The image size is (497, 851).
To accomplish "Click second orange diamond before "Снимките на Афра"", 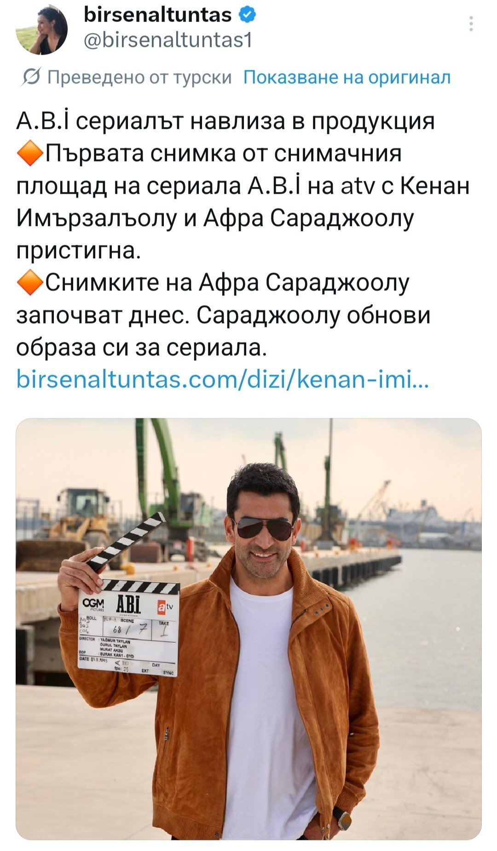I will (x=29, y=283).
